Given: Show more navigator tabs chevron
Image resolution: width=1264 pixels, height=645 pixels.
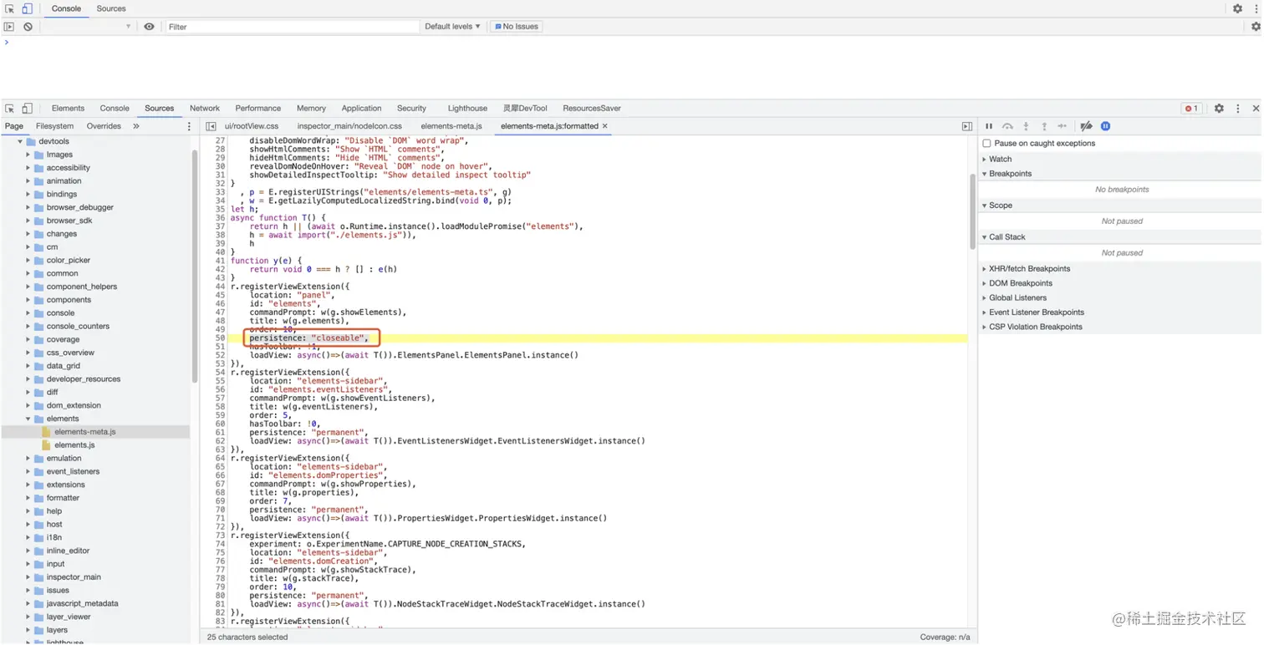Looking at the screenshot, I should point(135,126).
